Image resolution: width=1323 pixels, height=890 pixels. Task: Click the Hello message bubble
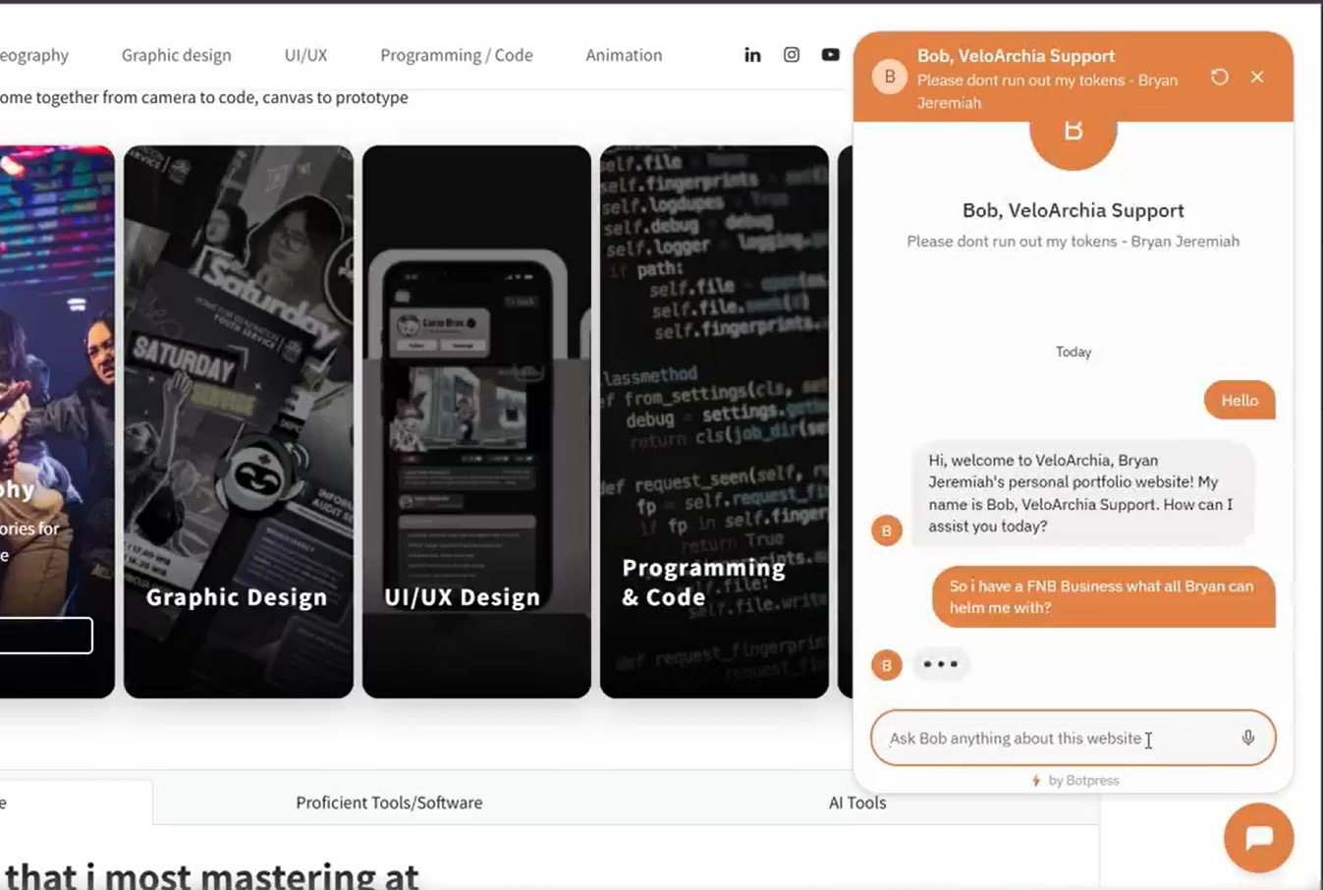(1240, 400)
